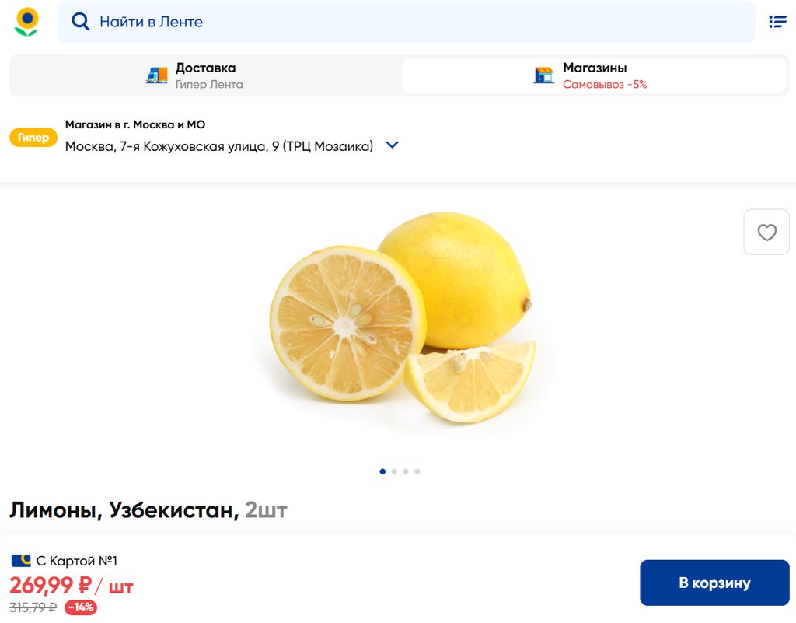
Task: Click the red -14% discount badge
Action: click(81, 607)
